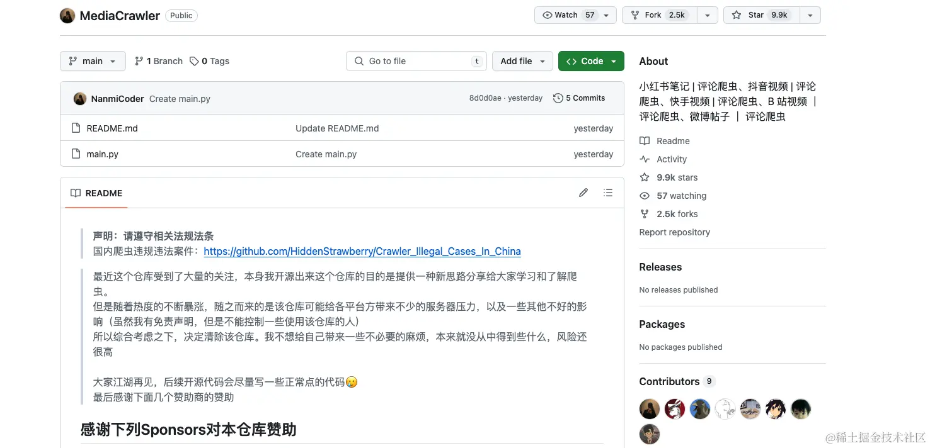
Task: Click the fork icon next to 2.5k forks
Action: pos(645,214)
